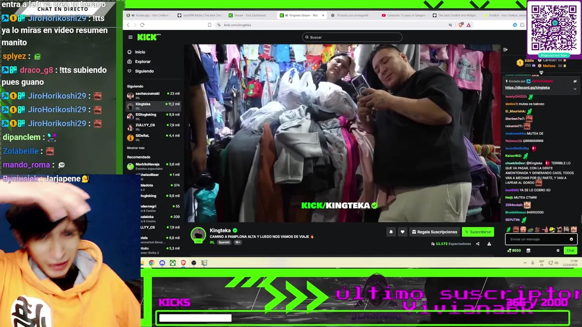This screenshot has height=327, width=582.
Task: Click the Kingteka channel avatar
Action: [198, 235]
